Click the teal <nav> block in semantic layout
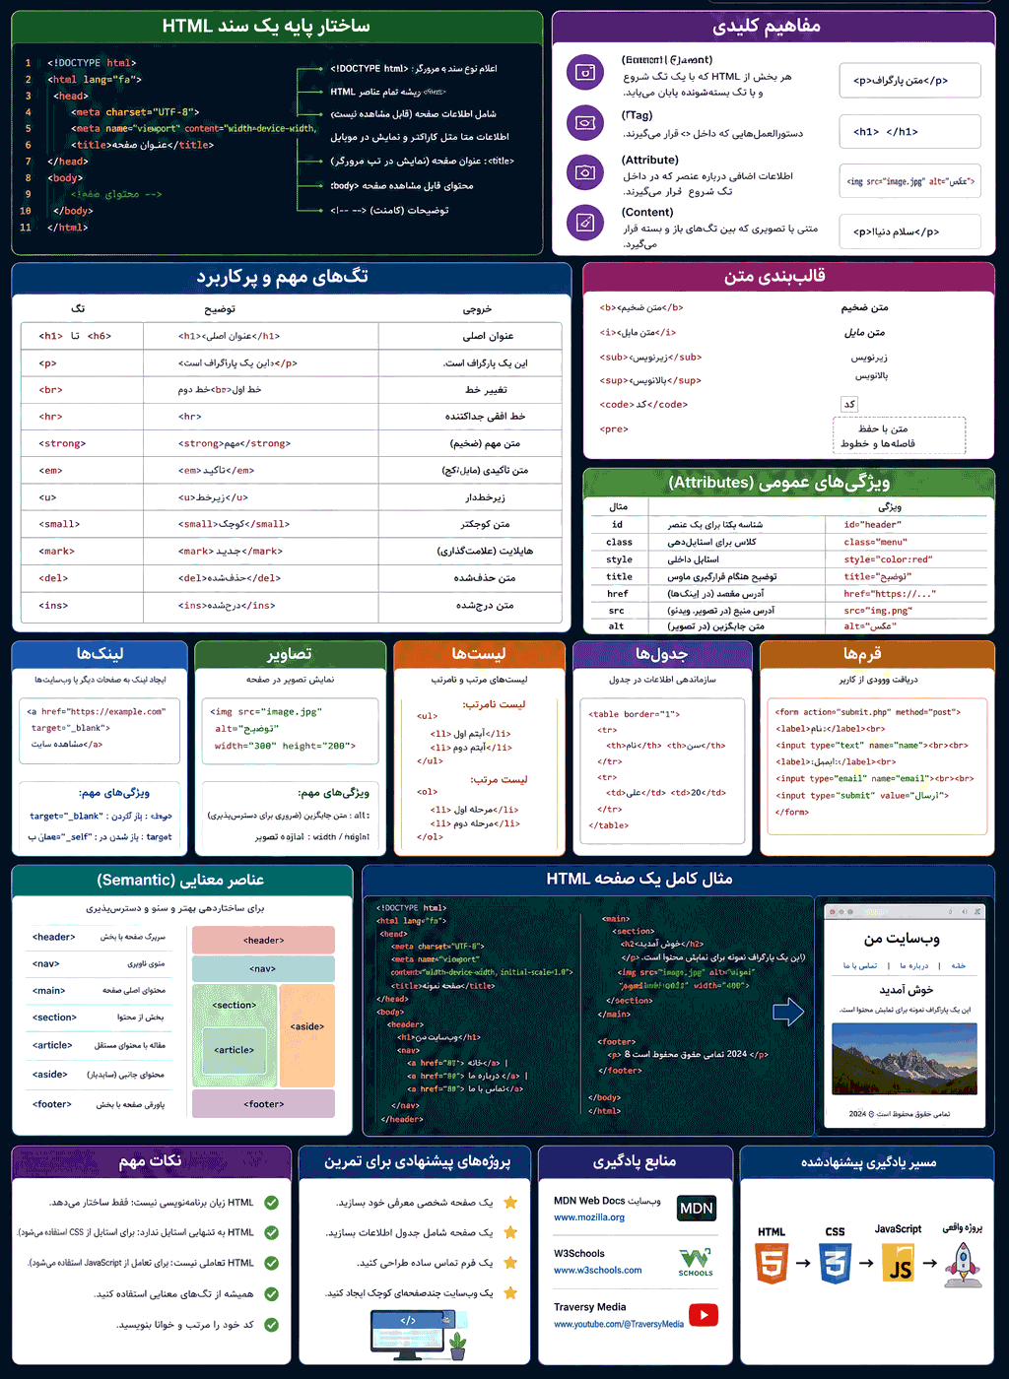1009x1379 pixels. 263,968
